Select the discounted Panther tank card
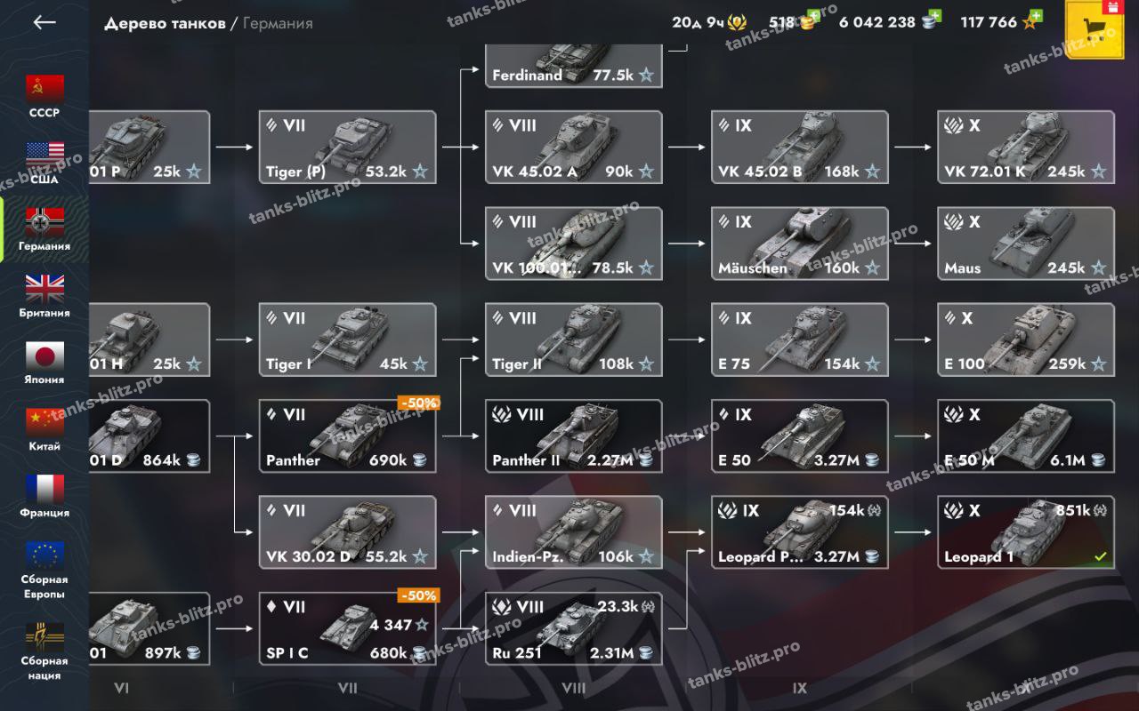This screenshot has width=1139, height=711. pyautogui.click(x=347, y=436)
